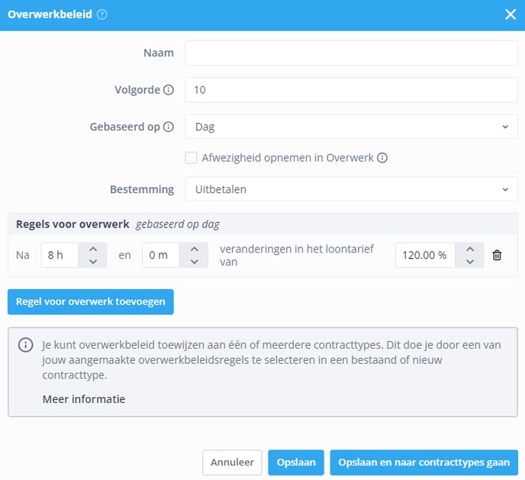
Task: Click the info icon beside Gebaseerd op
Action: tap(169, 127)
